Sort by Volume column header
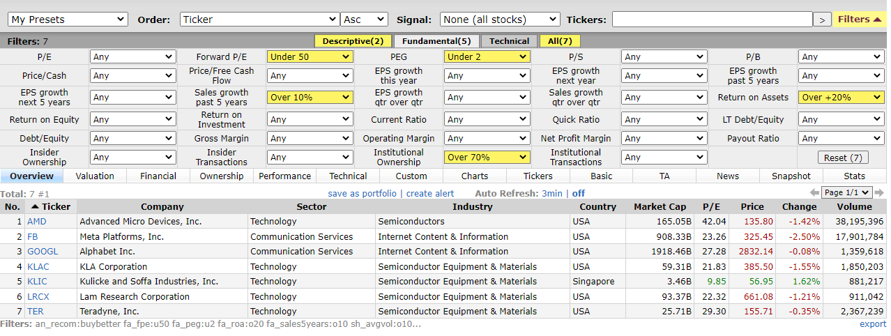Viewport: 891px width, 336px height. pyautogui.click(x=855, y=207)
